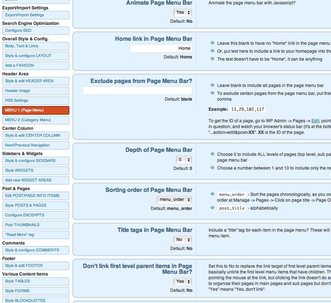Click the menu_order code label
331x303 pixels.
(x=232, y=194)
